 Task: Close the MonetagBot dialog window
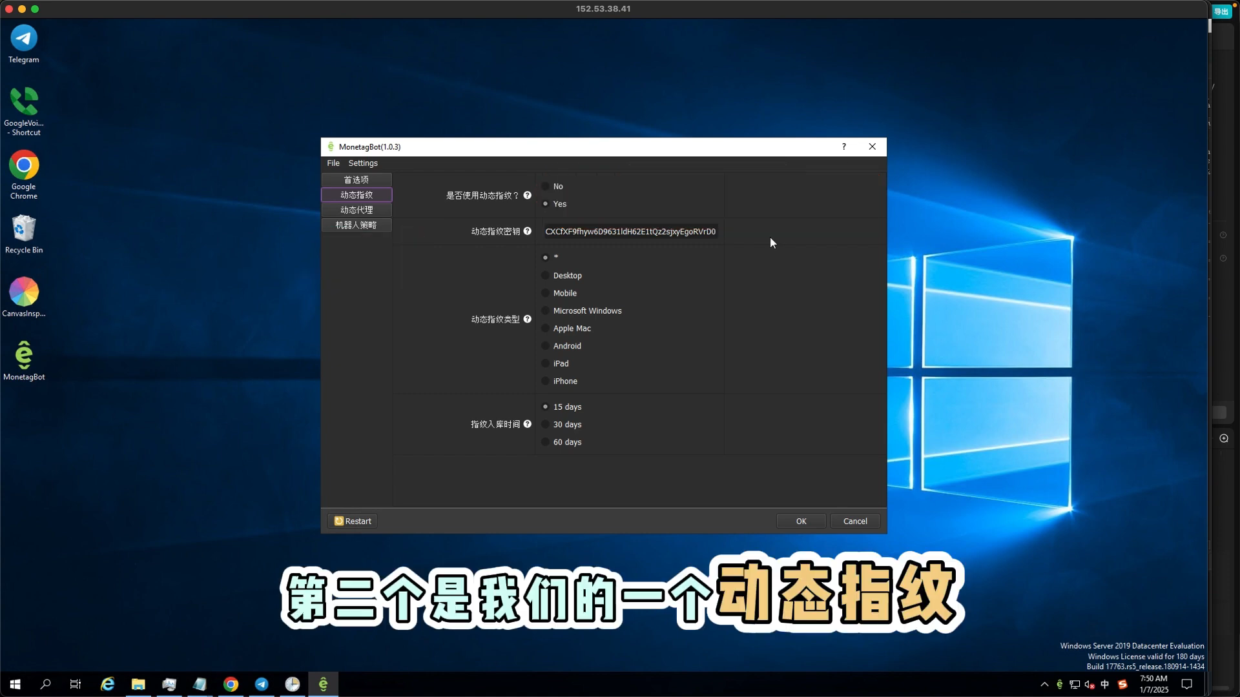click(872, 146)
